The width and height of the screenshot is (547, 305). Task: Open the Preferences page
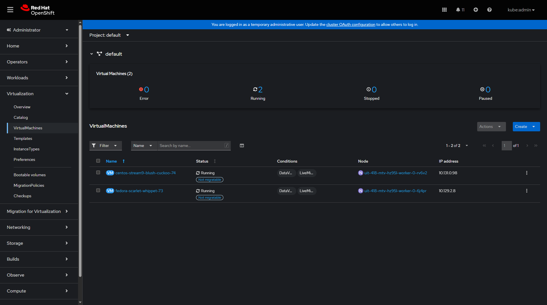tap(25, 159)
